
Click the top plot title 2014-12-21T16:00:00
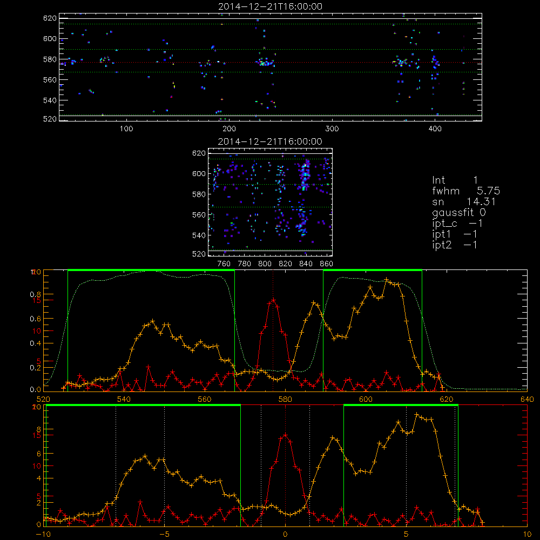(x=270, y=6)
